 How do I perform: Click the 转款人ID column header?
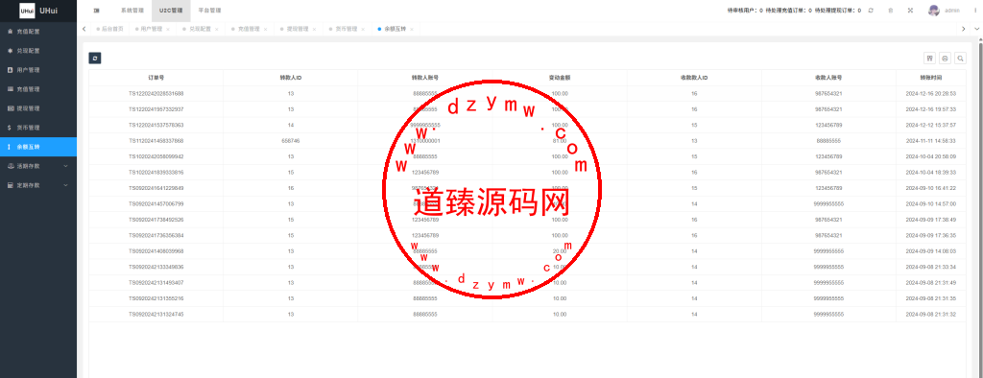tap(291, 78)
